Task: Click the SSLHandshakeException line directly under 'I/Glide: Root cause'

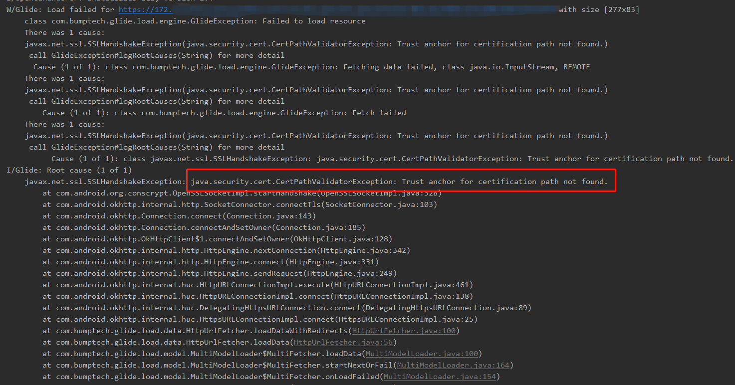Action: click(x=316, y=182)
